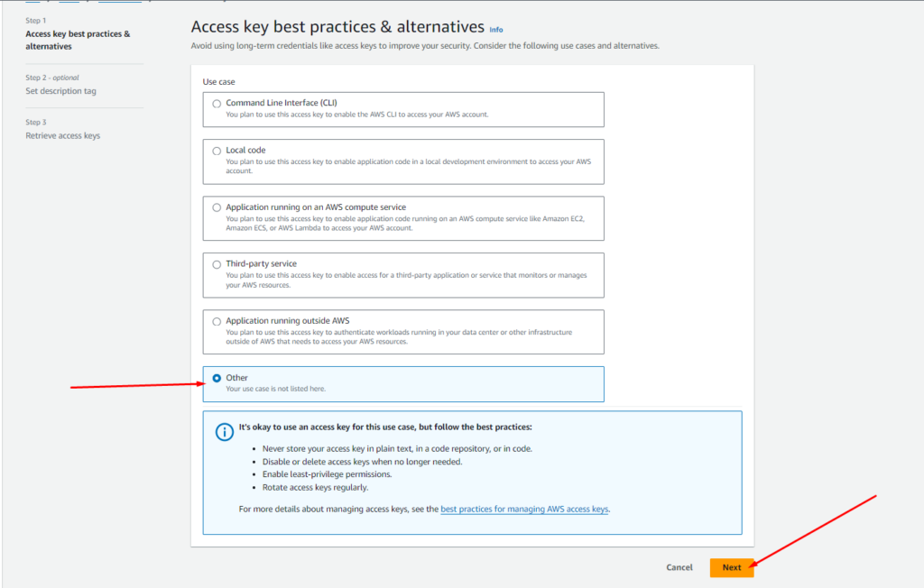This screenshot has width=924, height=588.
Task: Open the Info link beside the heading
Action: pyautogui.click(x=496, y=30)
